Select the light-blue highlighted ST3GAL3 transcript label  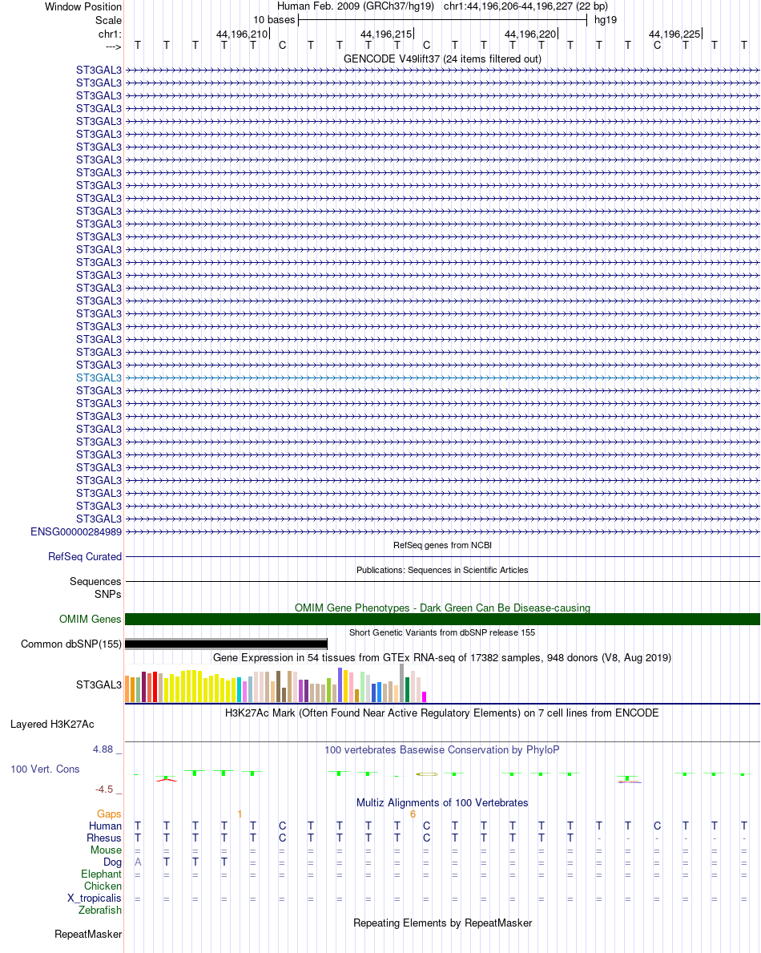[x=99, y=378]
